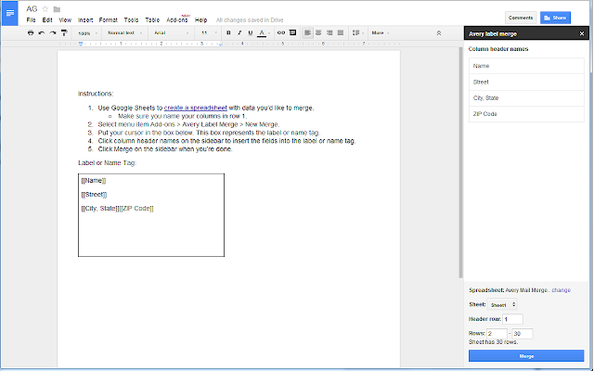
Task: Click the Insert comment icon
Action: (293, 33)
